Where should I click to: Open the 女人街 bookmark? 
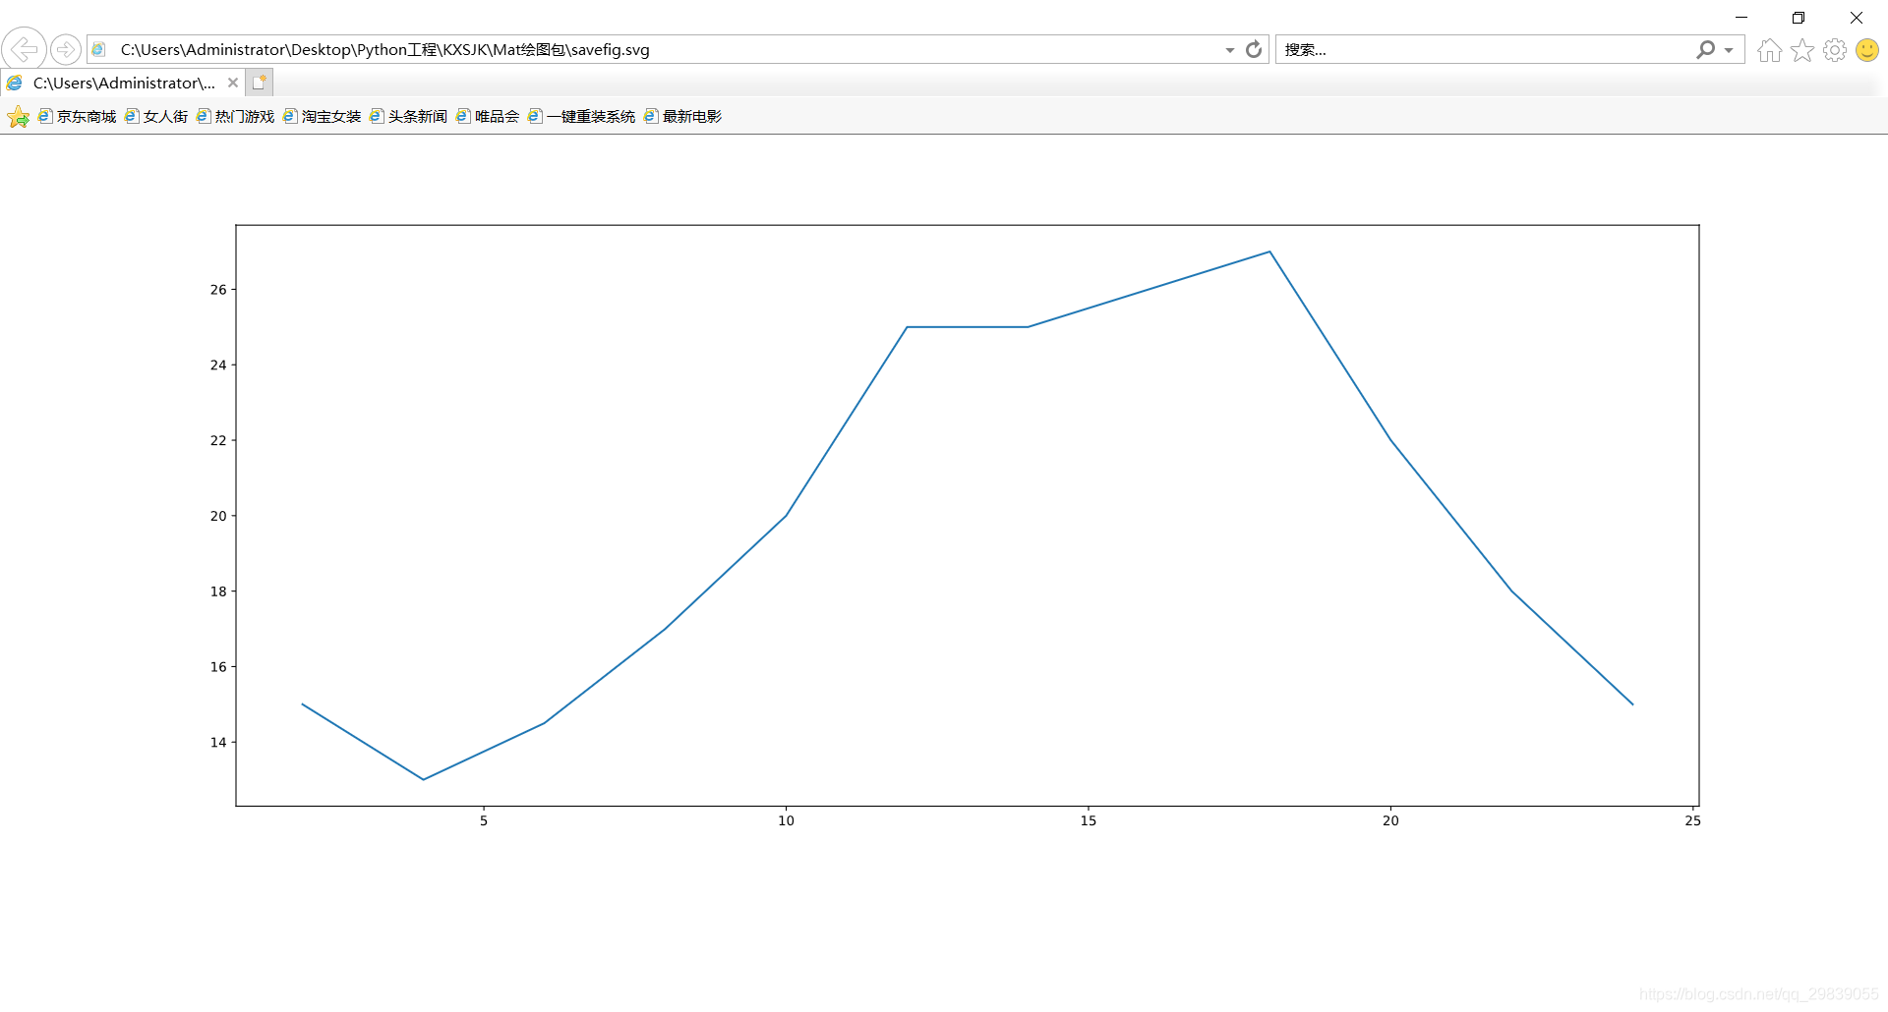pos(156,117)
